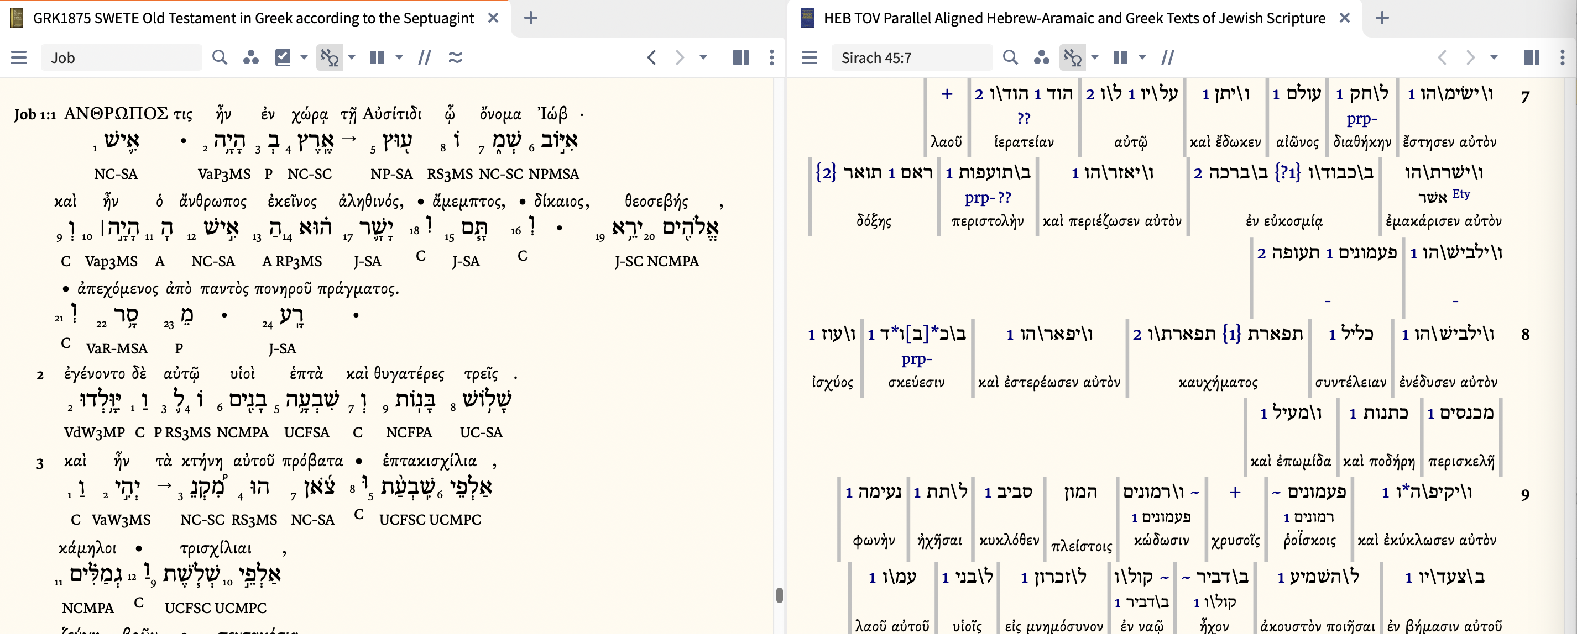Open the kebab menu in the right pane
The width and height of the screenshot is (1577, 634).
pos(1562,57)
